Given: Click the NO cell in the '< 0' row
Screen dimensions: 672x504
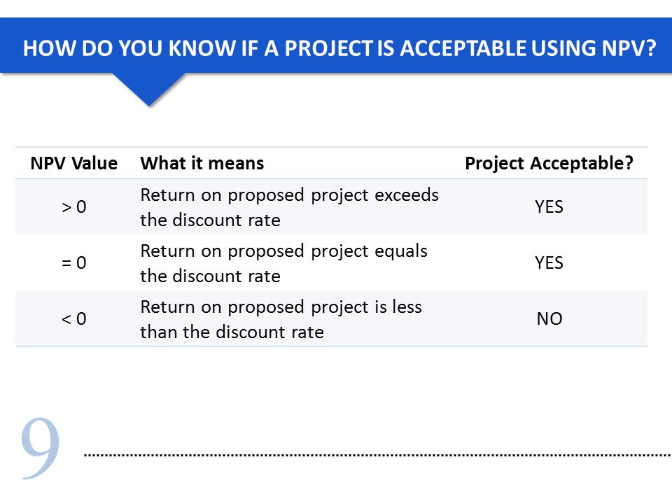Looking at the screenshot, I should click(x=549, y=319).
